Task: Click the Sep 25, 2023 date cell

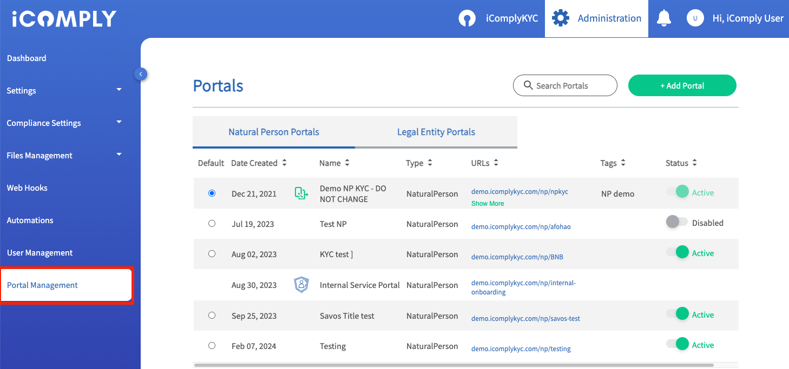Action: (254, 316)
